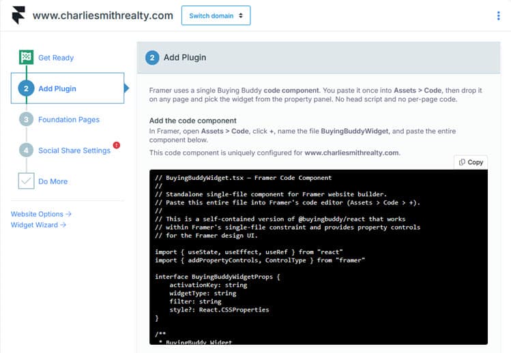Image resolution: width=511 pixels, height=353 pixels.
Task: Click the step 3 circle icon
Action: [26, 119]
